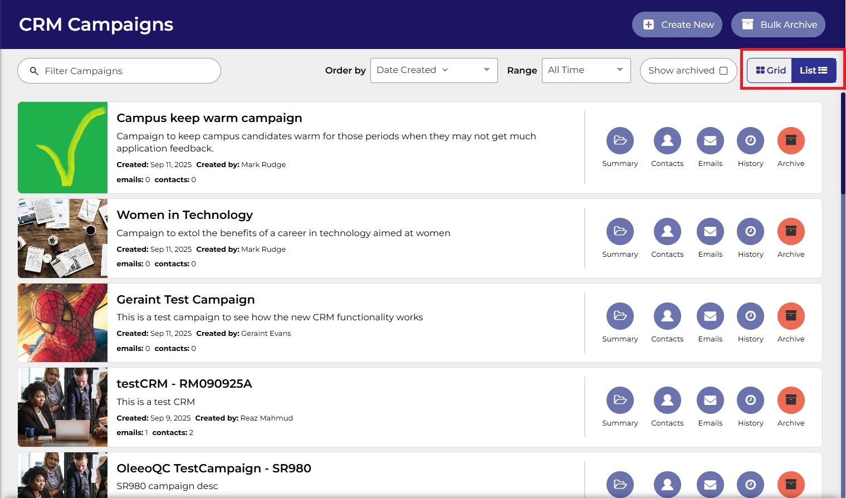Screen dimensions: 846x498
Task: Show History of testCRM - RM090925A
Action: coord(751,400)
